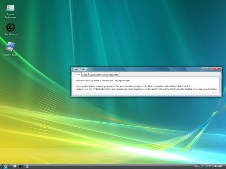Open the volume speaker tray icon
This screenshot has height=169, width=226.
click(210, 166)
